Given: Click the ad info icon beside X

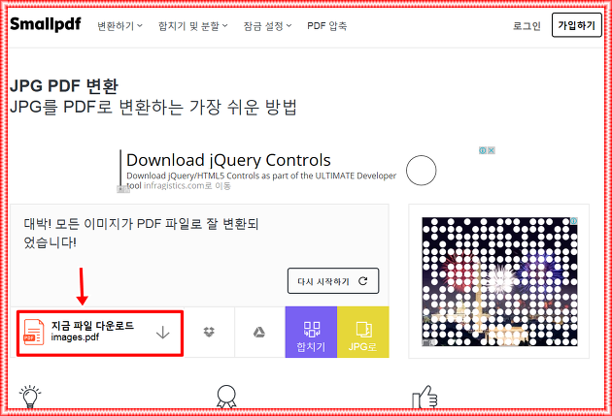Looking at the screenshot, I should point(483,150).
